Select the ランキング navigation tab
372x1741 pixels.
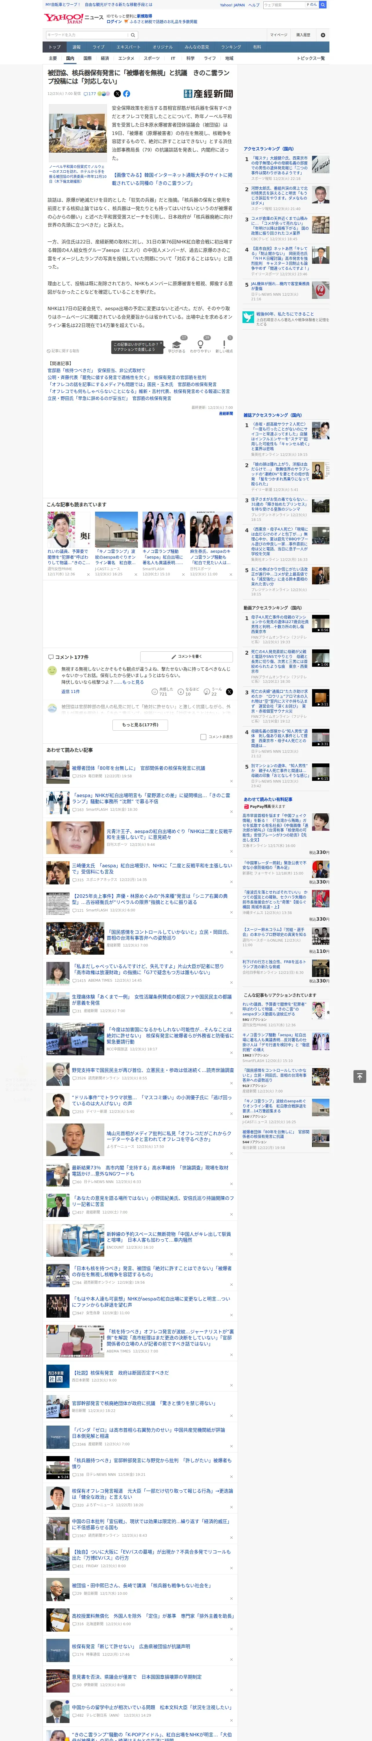click(x=231, y=47)
